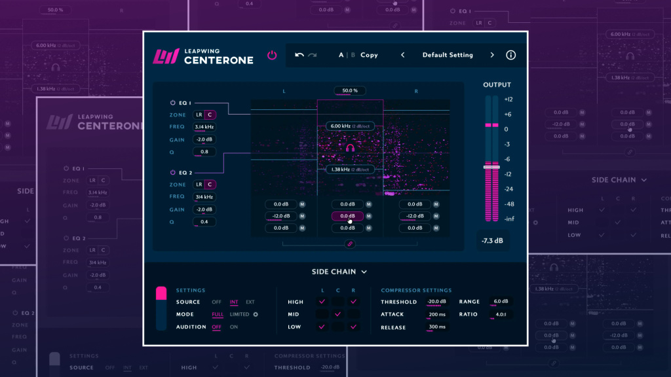This screenshot has height=377, width=671.
Task: Mute the left high band M button
Action: (302, 204)
